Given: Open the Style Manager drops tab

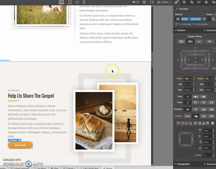Looking at the screenshot, I should tap(199, 2).
